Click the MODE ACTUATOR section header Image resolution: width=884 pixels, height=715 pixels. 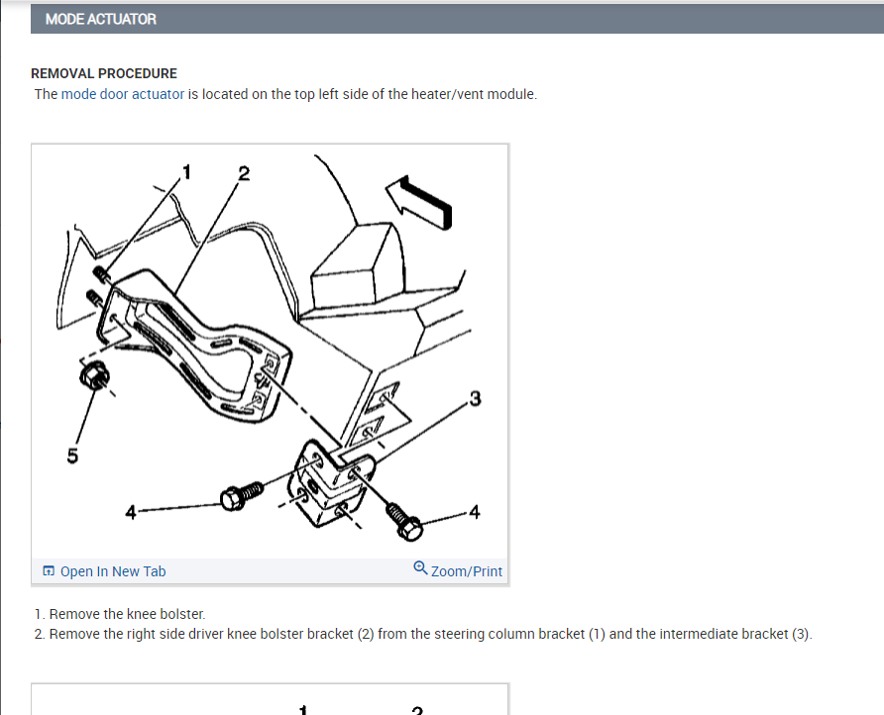[x=457, y=19]
